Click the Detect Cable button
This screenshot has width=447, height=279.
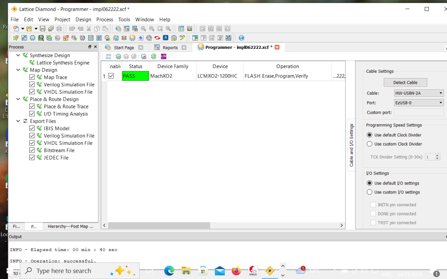[406, 82]
